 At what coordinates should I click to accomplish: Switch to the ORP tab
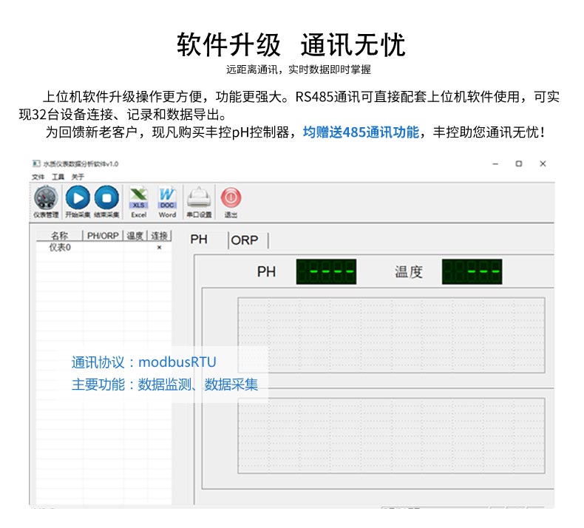point(245,240)
